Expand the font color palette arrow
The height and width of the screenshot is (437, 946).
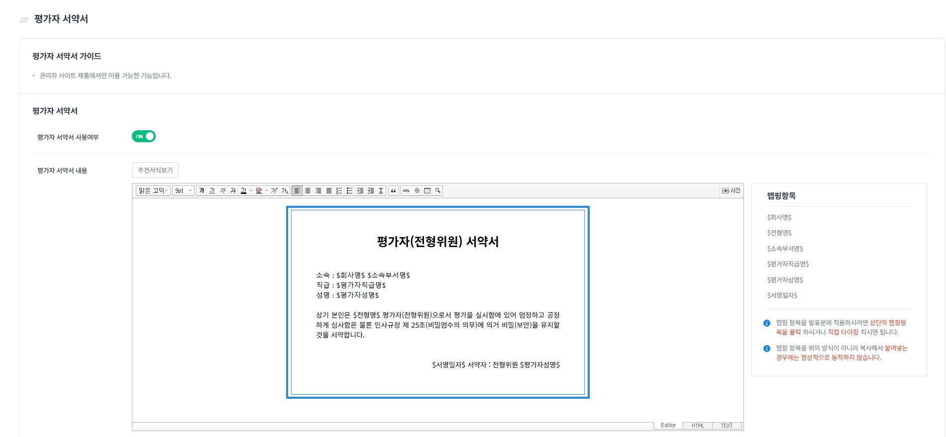[x=251, y=190]
